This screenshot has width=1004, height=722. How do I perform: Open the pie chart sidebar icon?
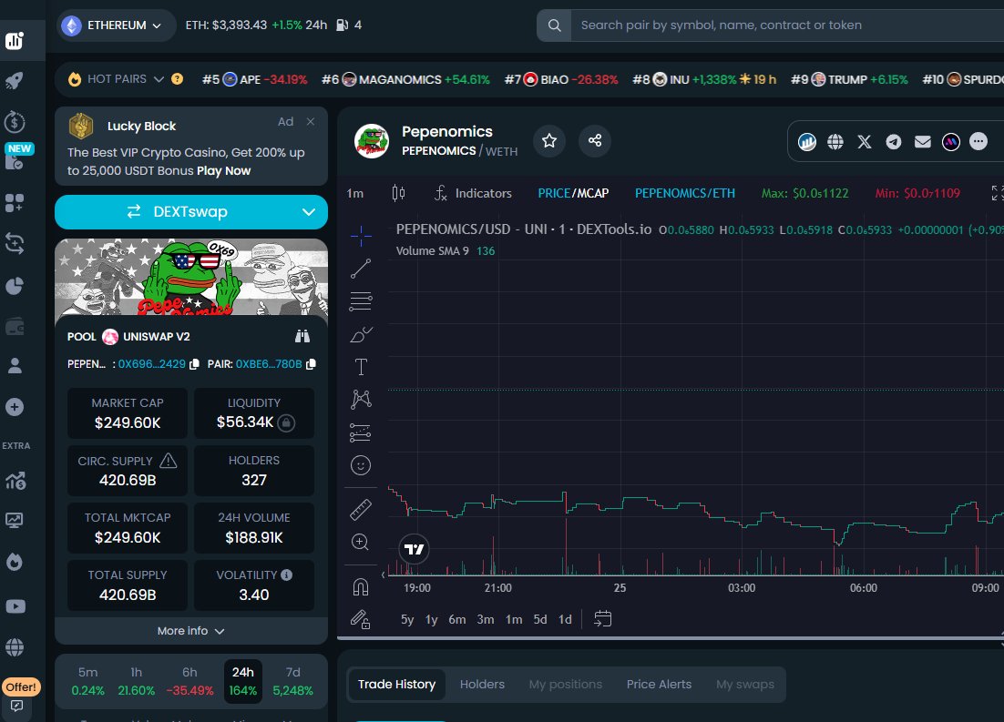(x=15, y=286)
